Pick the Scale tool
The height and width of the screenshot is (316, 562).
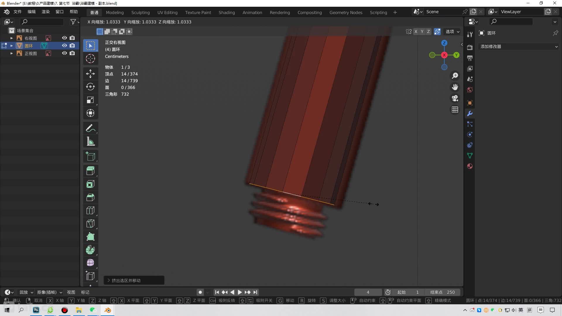90,100
